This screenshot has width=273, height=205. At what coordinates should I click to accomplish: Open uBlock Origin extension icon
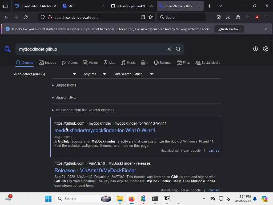click(257, 17)
